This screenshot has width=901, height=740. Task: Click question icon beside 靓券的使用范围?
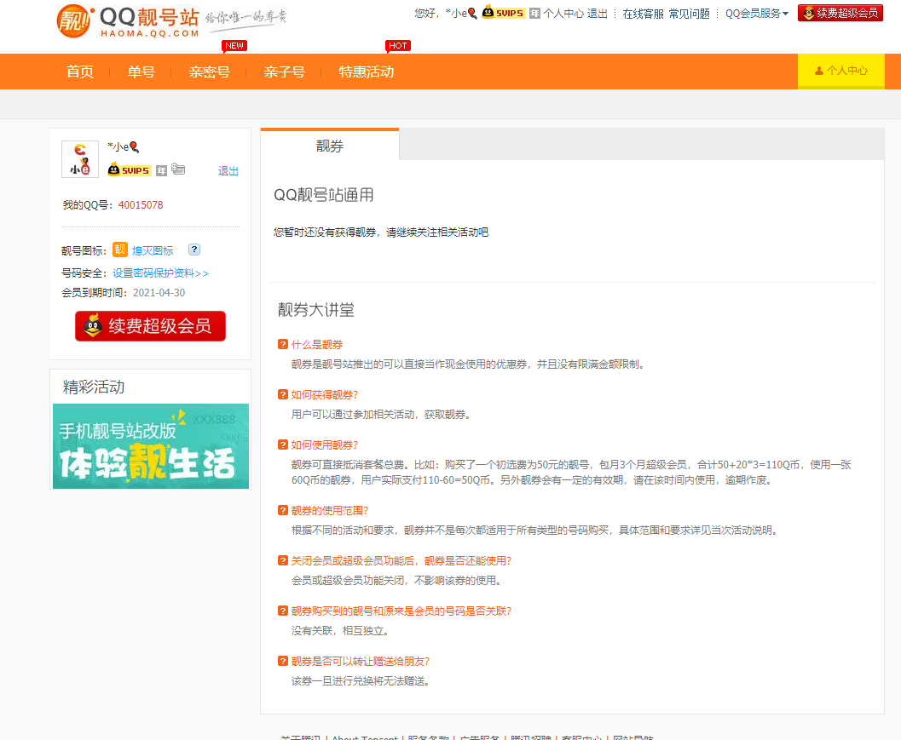tap(283, 510)
